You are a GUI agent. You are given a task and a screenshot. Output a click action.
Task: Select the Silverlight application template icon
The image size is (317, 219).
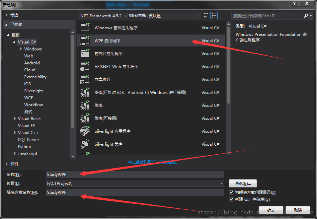(85, 131)
